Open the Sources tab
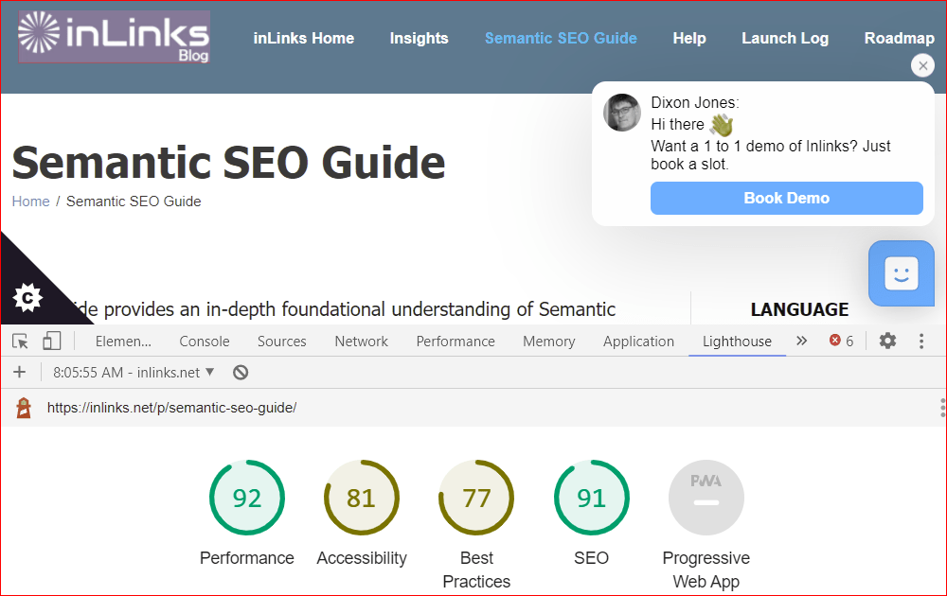The width and height of the screenshot is (947, 596). pyautogui.click(x=281, y=342)
